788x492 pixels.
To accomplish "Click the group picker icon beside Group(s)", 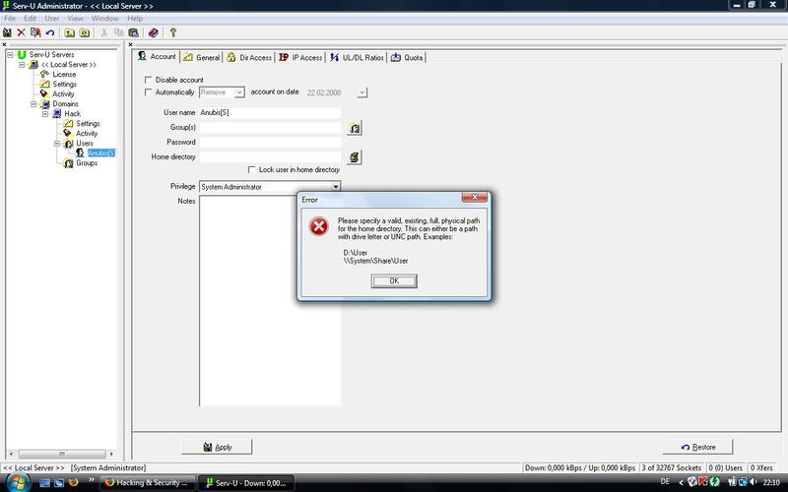I will click(355, 128).
